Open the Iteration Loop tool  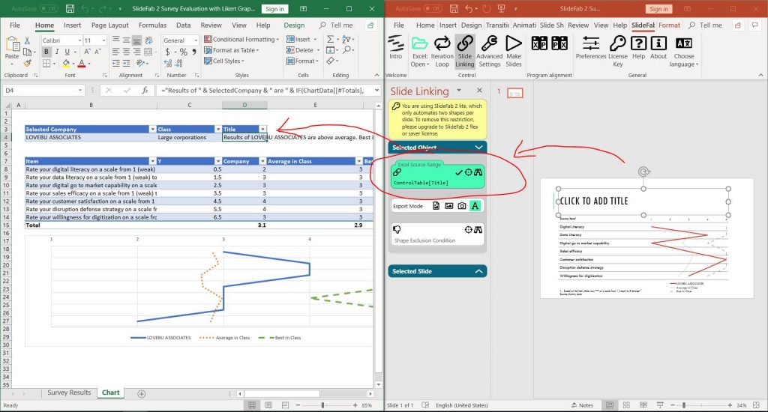click(442, 51)
